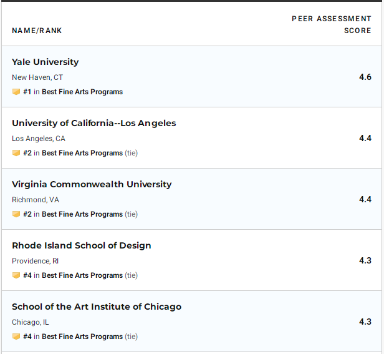Click Best Fine Arts Programs link under UCLA
The width and height of the screenshot is (384, 354).
point(82,153)
